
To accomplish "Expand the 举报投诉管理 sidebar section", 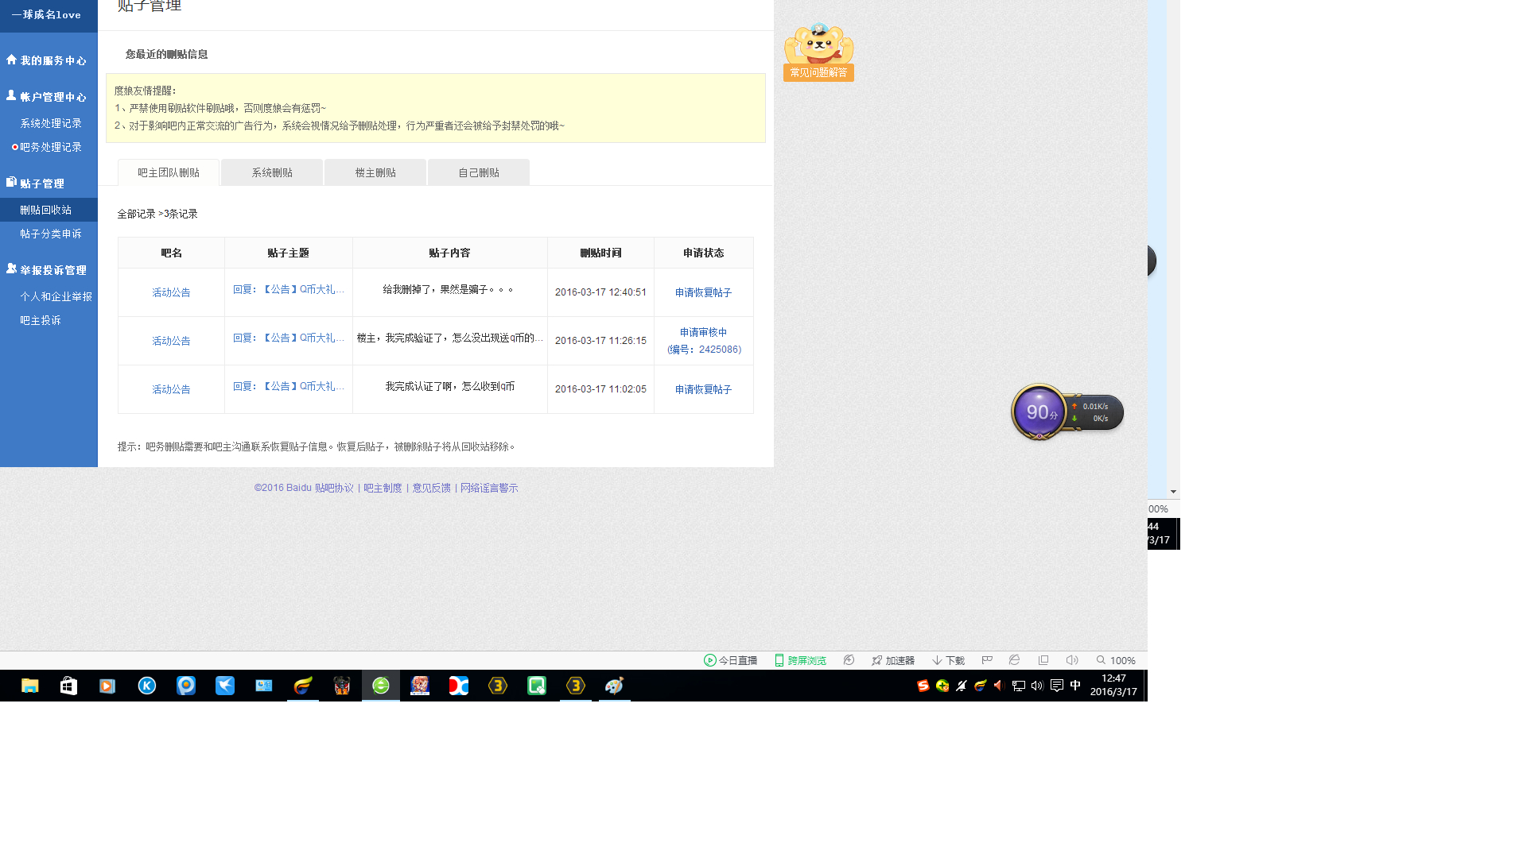I will (x=48, y=270).
